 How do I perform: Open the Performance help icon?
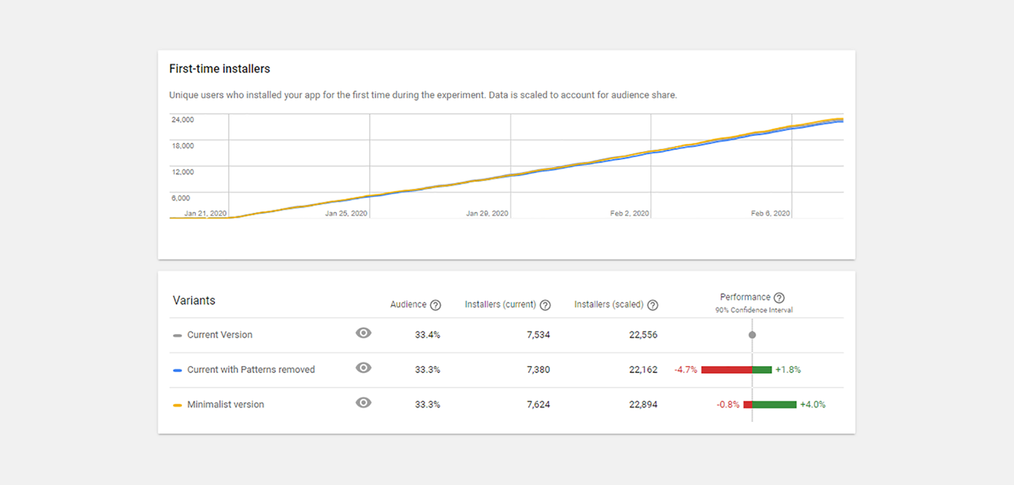(x=779, y=298)
